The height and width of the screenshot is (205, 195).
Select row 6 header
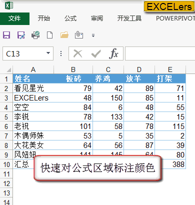pyautogui.click(x=6, y=126)
